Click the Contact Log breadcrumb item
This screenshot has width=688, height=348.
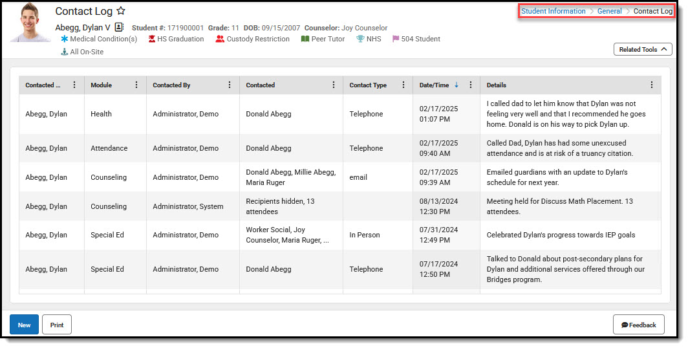(653, 12)
